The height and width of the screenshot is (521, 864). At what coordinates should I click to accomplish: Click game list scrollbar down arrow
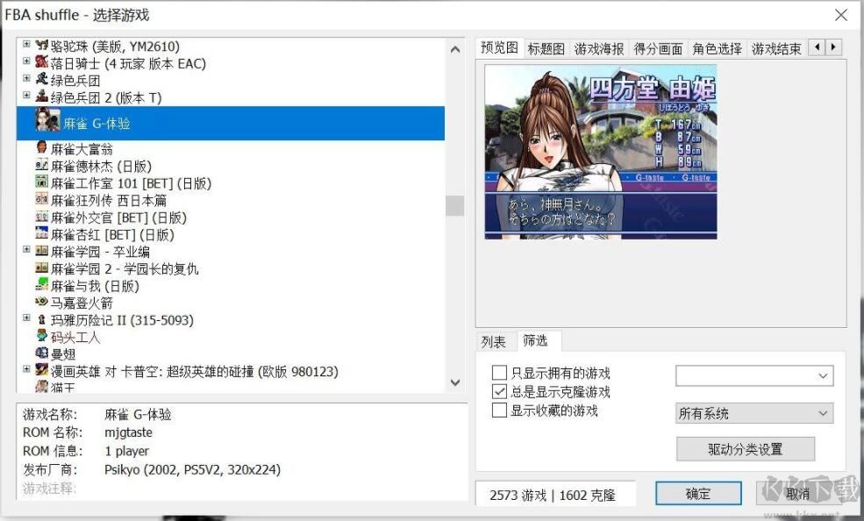(455, 382)
